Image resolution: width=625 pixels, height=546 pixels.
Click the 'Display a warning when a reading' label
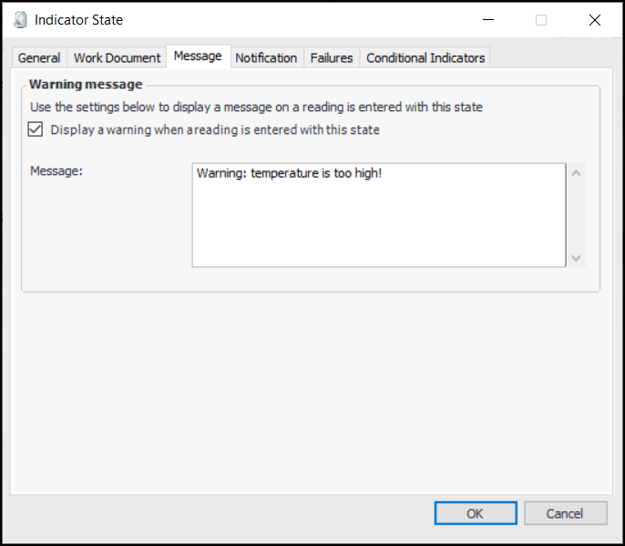[215, 129]
